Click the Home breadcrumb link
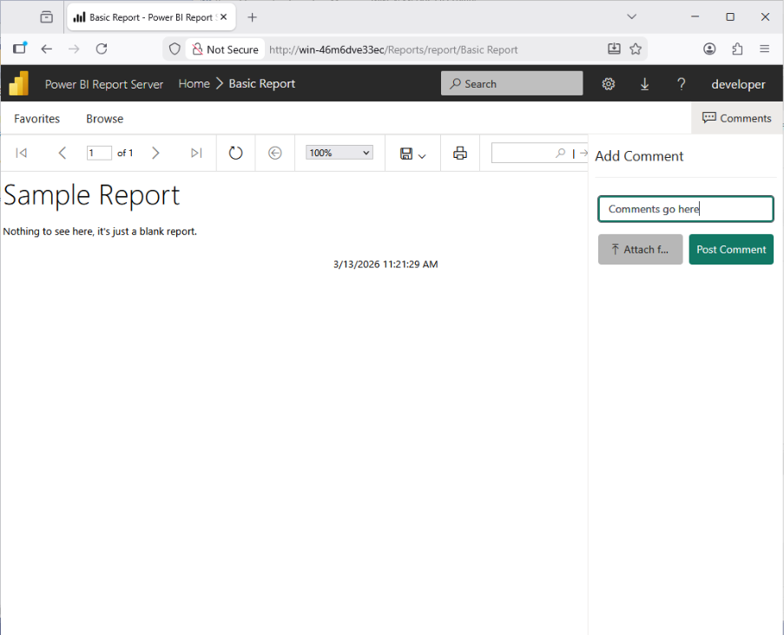784x635 pixels. pyautogui.click(x=194, y=84)
